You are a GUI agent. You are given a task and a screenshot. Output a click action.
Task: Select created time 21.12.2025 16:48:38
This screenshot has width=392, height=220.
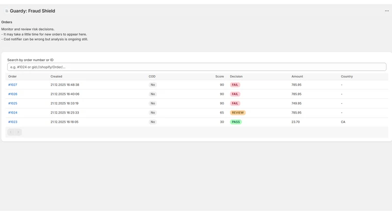tap(65, 85)
